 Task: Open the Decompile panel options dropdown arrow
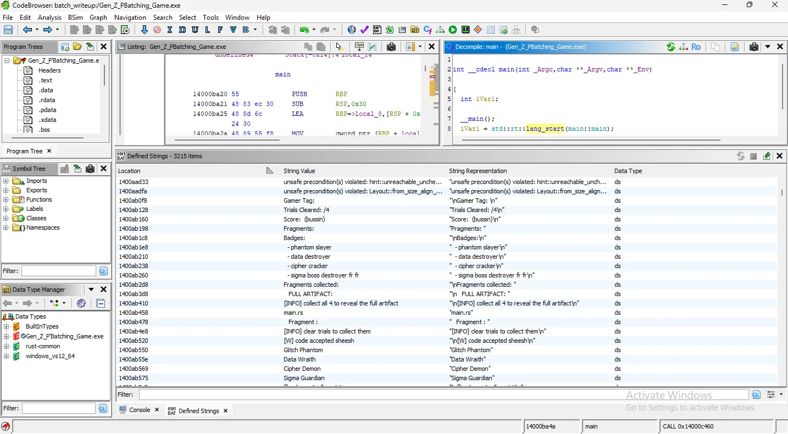768,47
